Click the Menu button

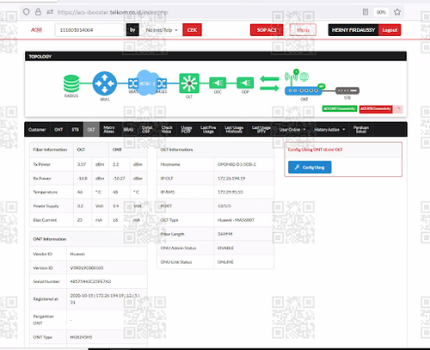coord(303,30)
